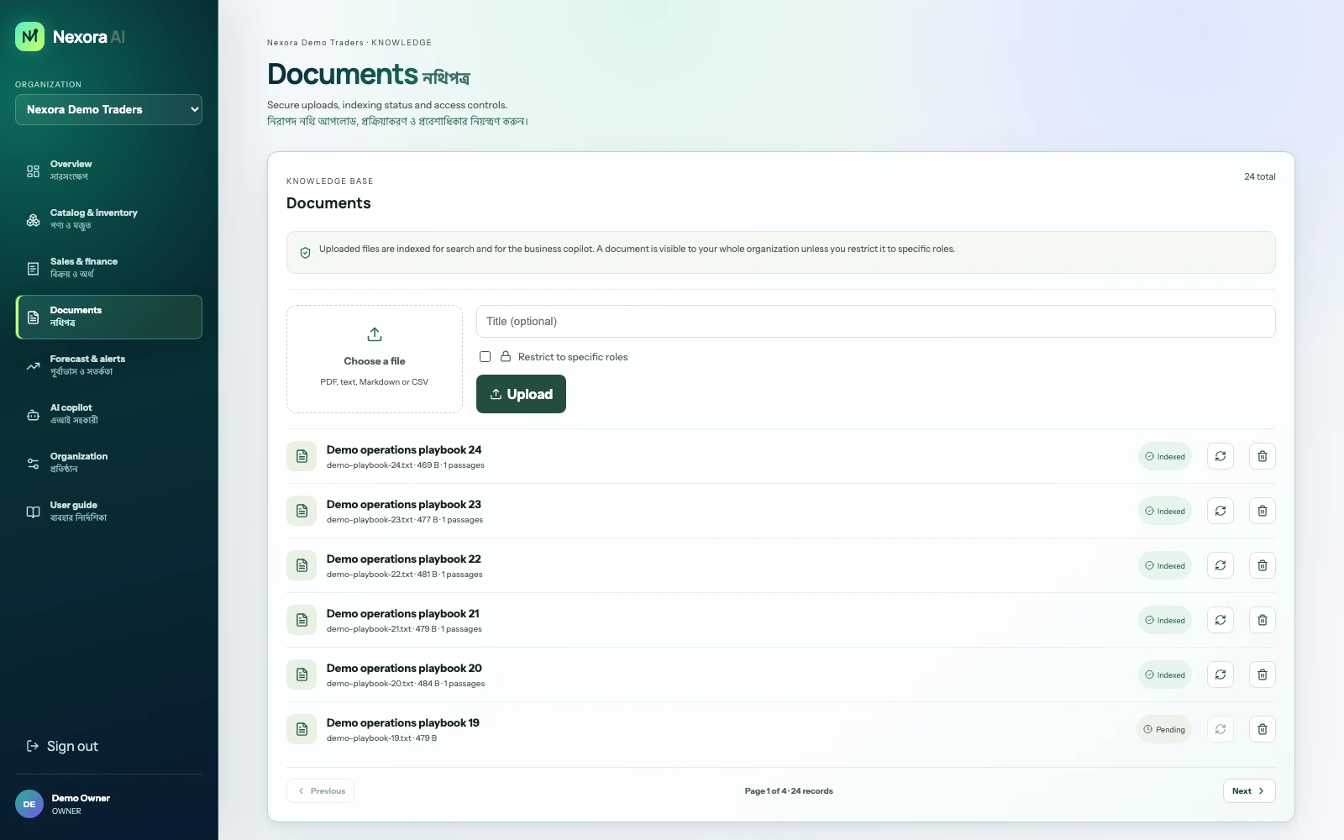The width and height of the screenshot is (1344, 840).
Task: Open Organization settings page
Action: pyautogui.click(x=108, y=463)
